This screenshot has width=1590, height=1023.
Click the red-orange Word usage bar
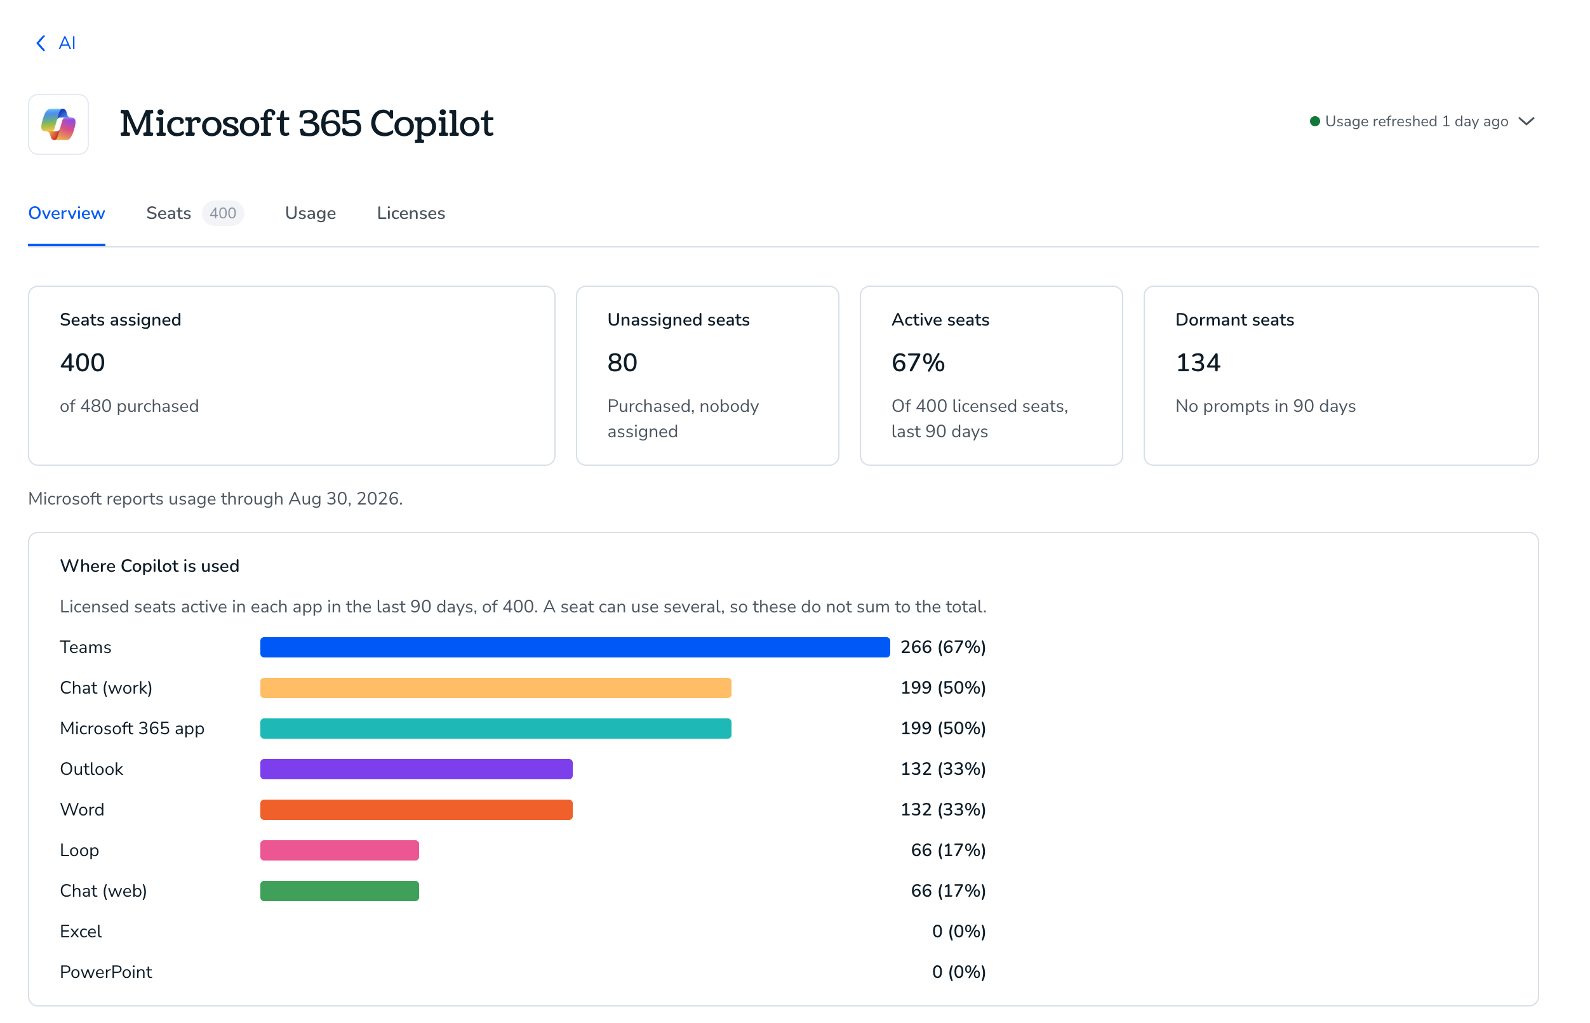pos(417,810)
